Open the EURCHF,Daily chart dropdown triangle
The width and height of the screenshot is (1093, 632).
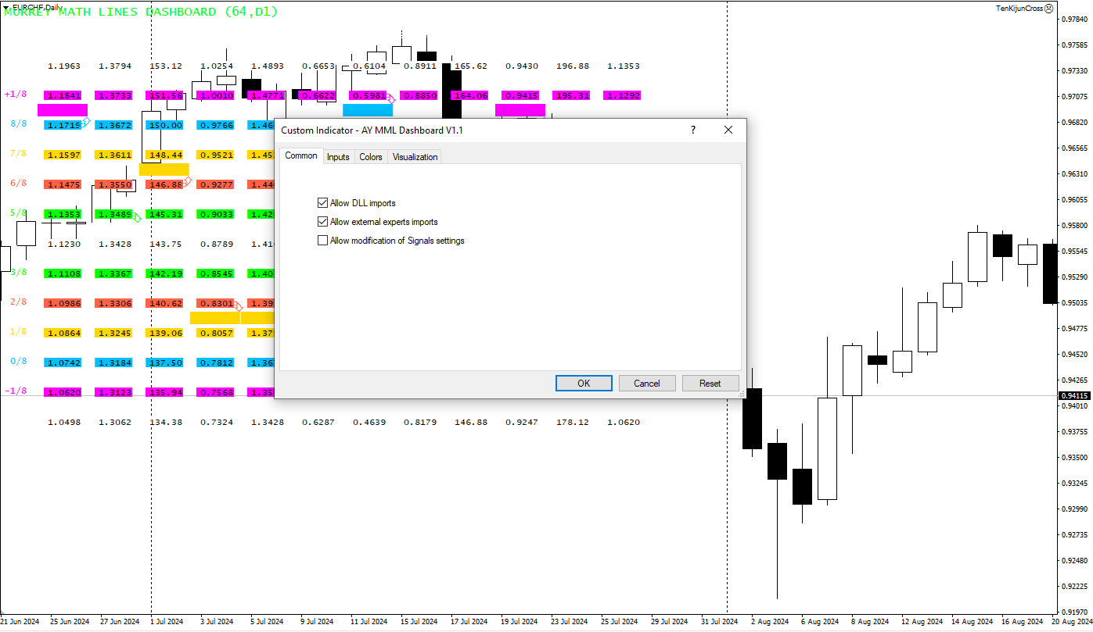click(x=7, y=7)
